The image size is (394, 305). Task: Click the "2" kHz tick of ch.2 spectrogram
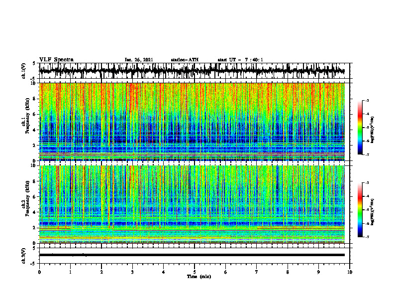click(x=35, y=228)
